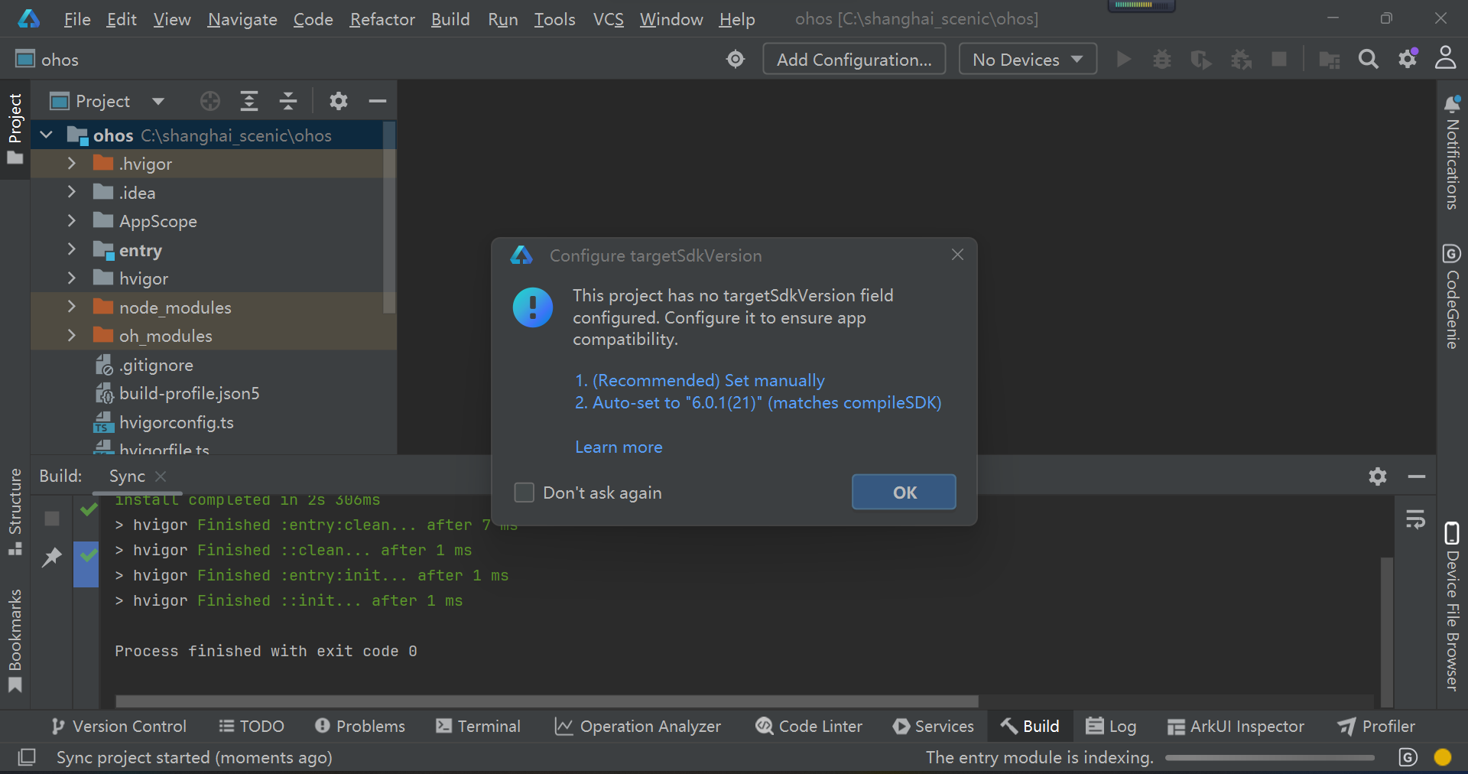Click the Build target crosshair icon
This screenshot has height=774, width=1468.
pos(736,59)
